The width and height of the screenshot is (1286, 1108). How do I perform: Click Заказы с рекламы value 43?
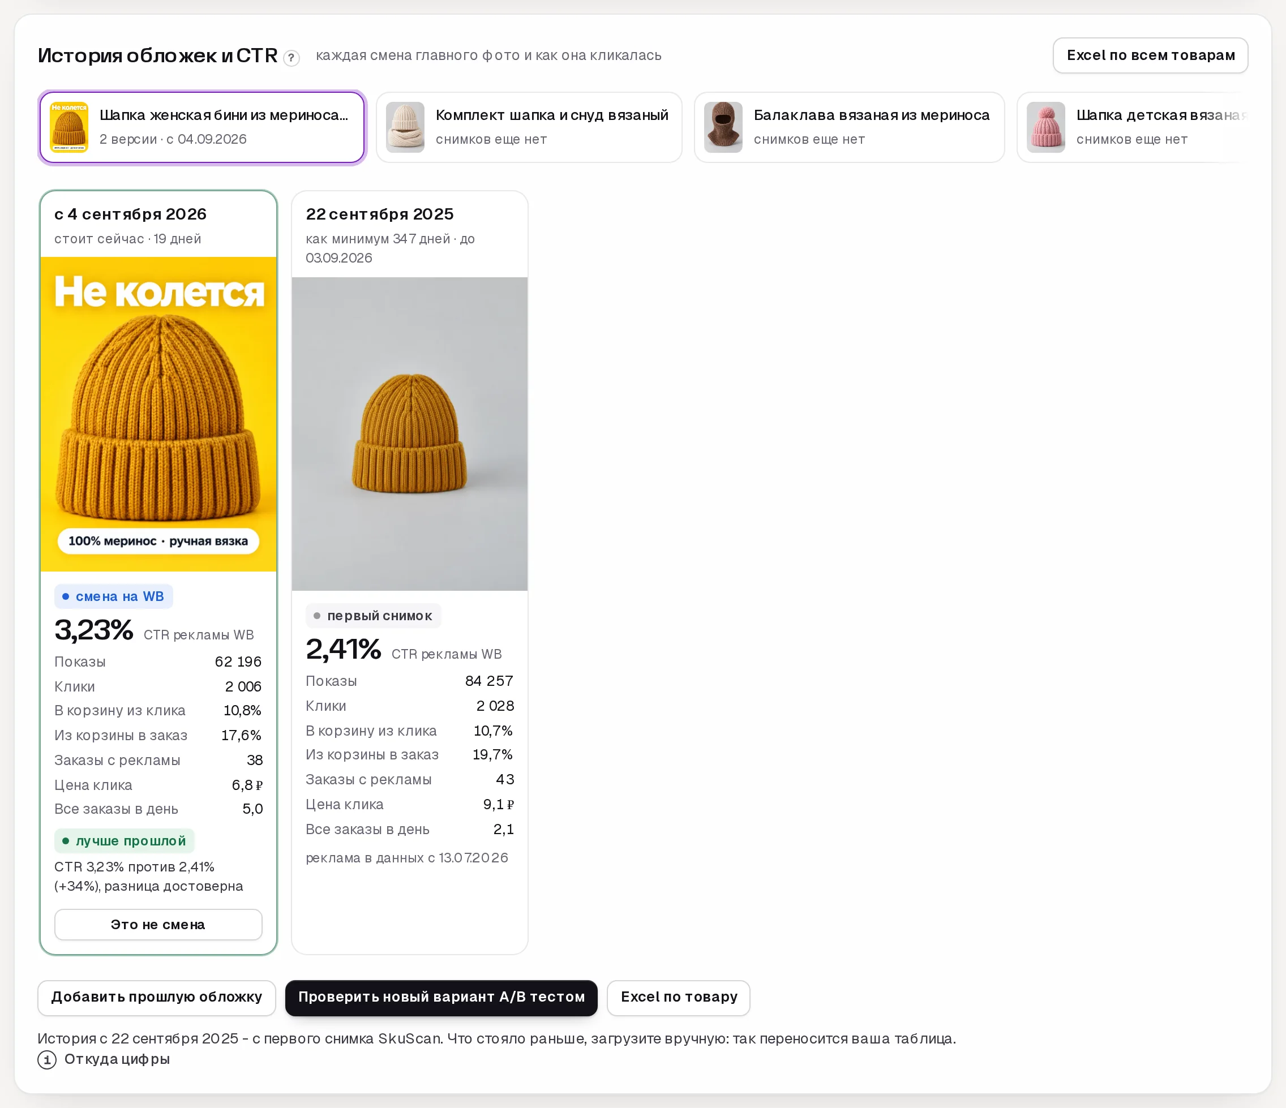click(505, 779)
